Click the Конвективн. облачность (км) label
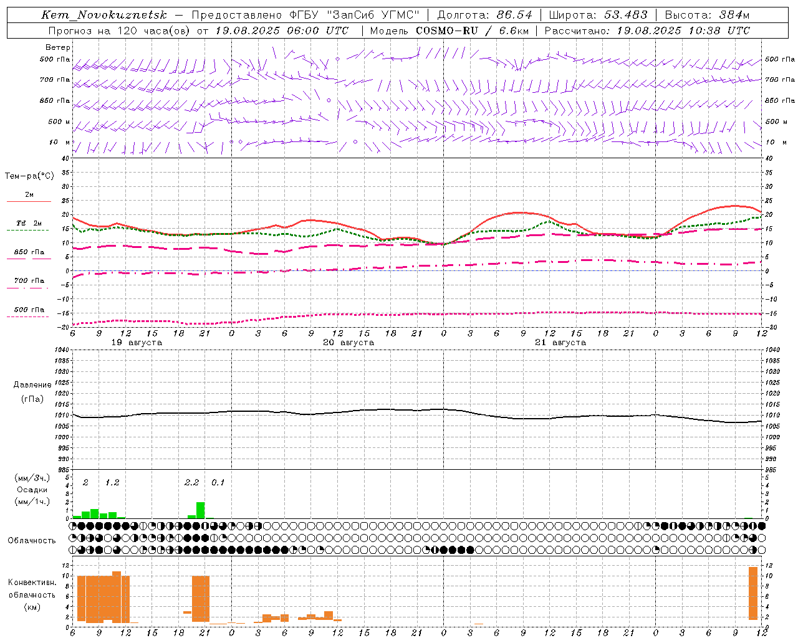The width and height of the screenshot is (798, 638). pyautogui.click(x=32, y=594)
